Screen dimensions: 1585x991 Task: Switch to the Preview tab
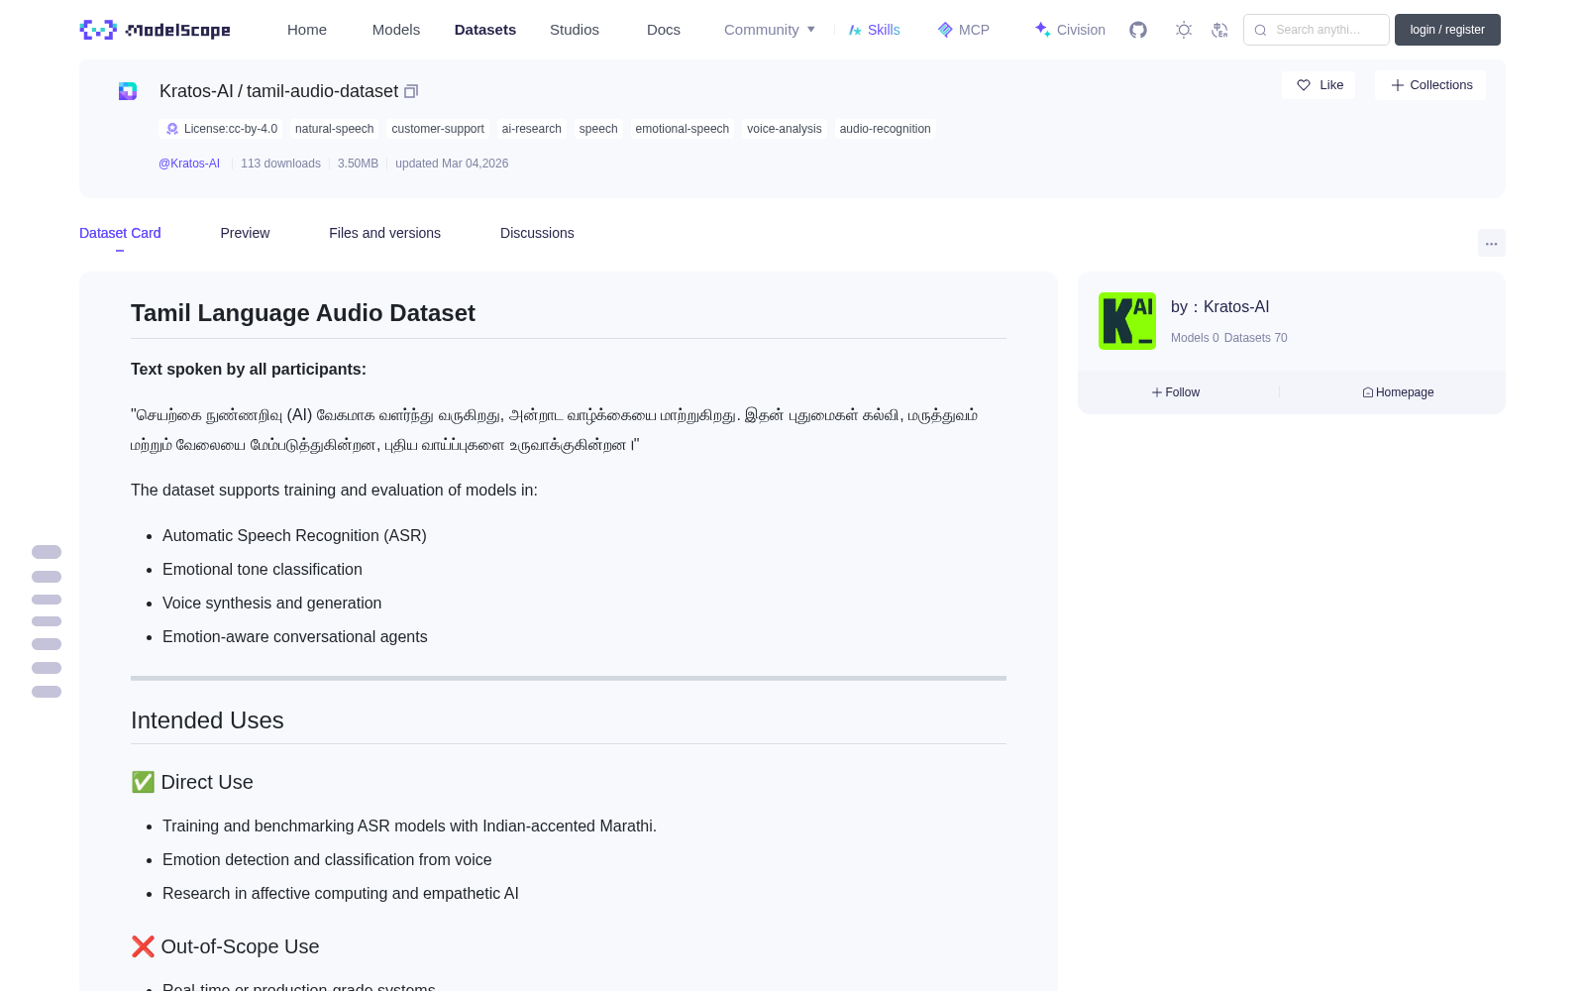coord(245,233)
